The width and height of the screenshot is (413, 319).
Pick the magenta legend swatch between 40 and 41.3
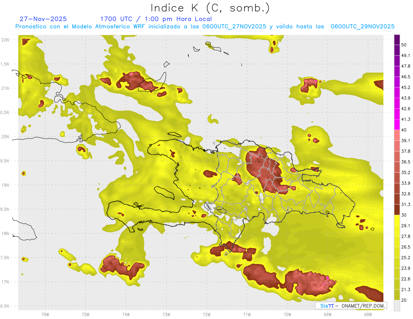click(397, 125)
